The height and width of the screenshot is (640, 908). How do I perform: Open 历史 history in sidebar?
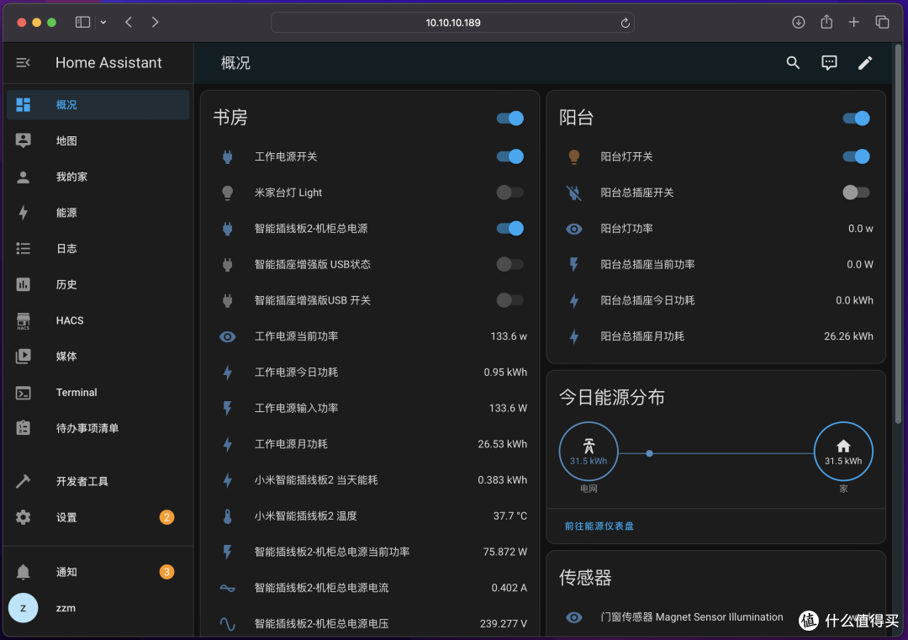98,284
